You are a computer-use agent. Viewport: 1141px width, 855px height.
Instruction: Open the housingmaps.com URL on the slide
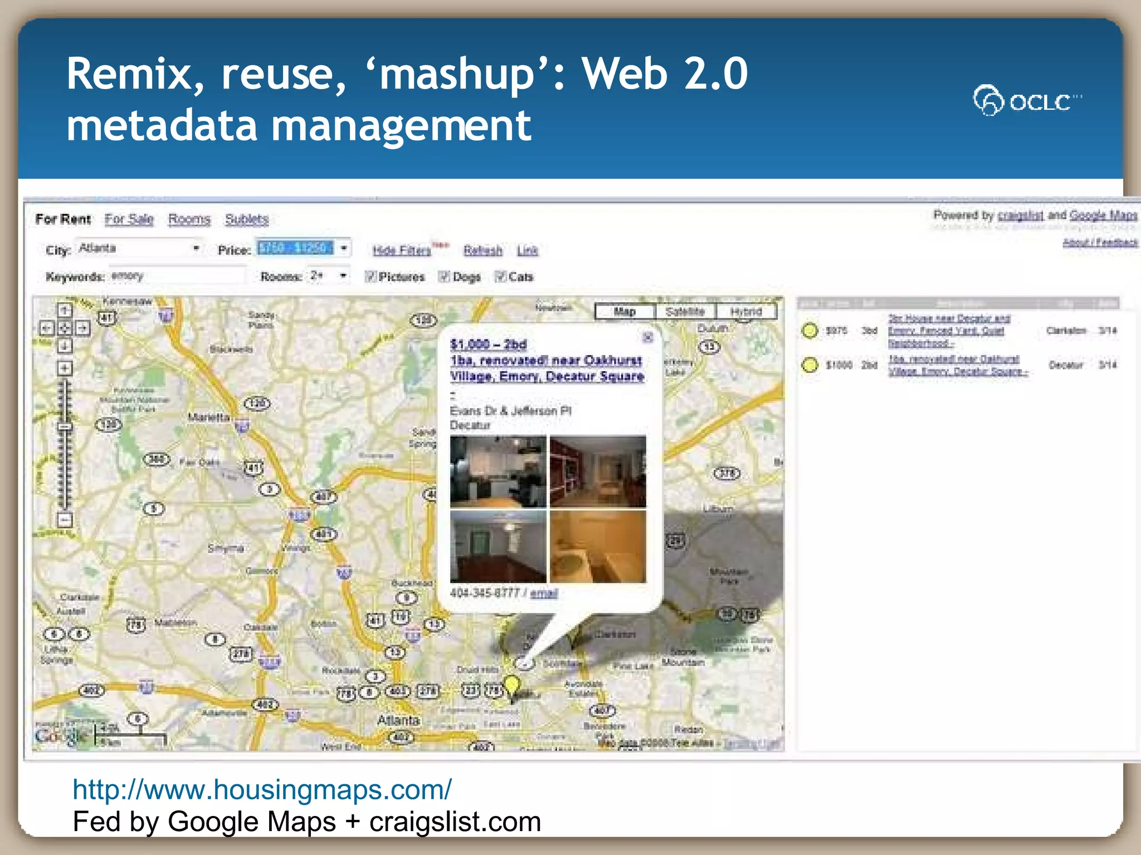pyautogui.click(x=262, y=790)
